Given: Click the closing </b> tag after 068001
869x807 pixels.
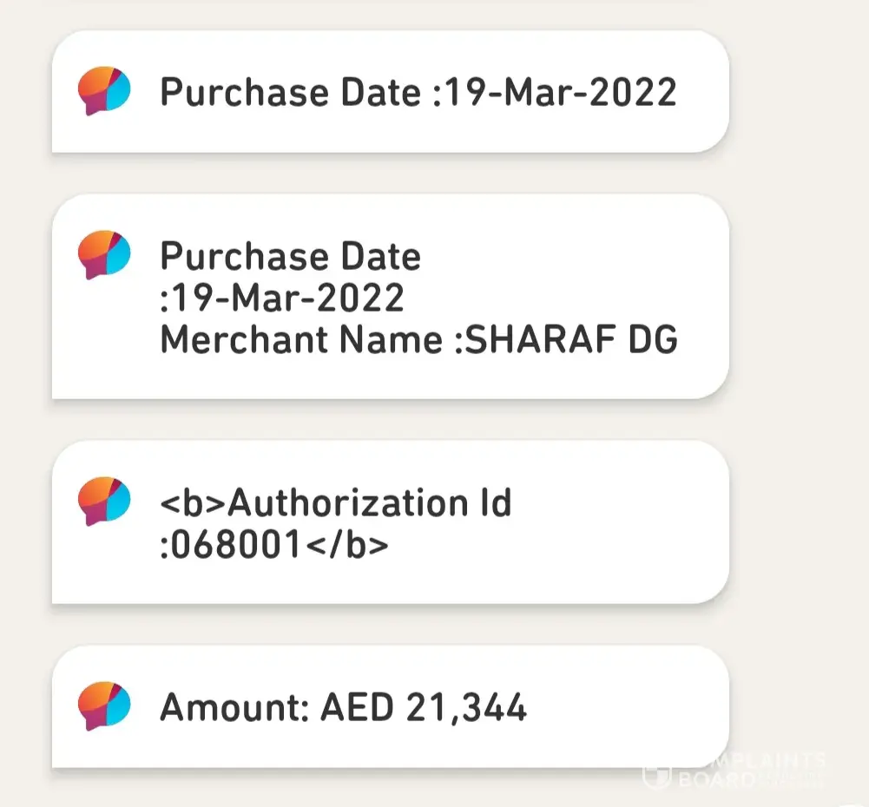Looking at the screenshot, I should coord(359,545).
